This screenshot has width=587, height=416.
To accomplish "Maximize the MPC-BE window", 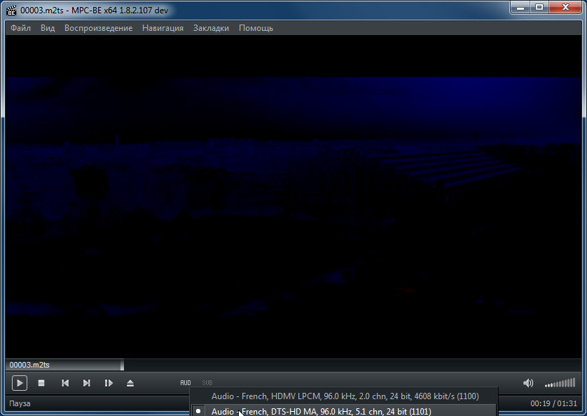I will coord(539,7).
